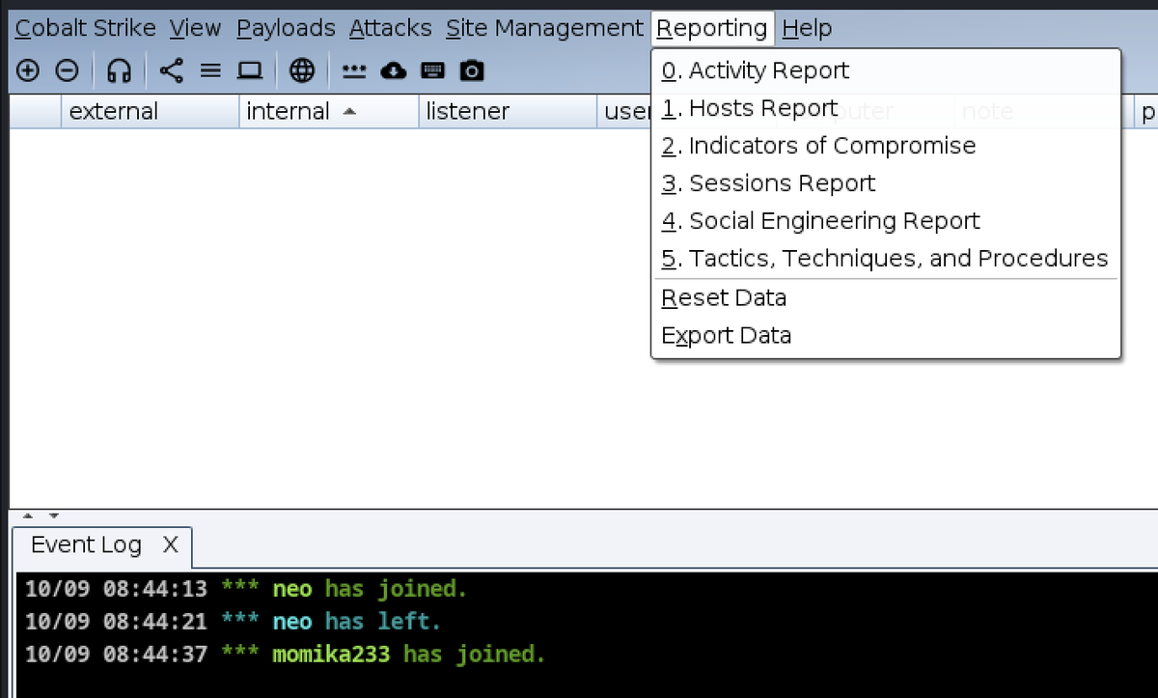Pick Social Engineering Report

tap(886, 221)
